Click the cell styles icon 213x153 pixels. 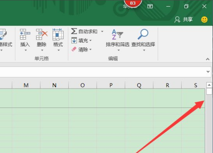(3, 34)
